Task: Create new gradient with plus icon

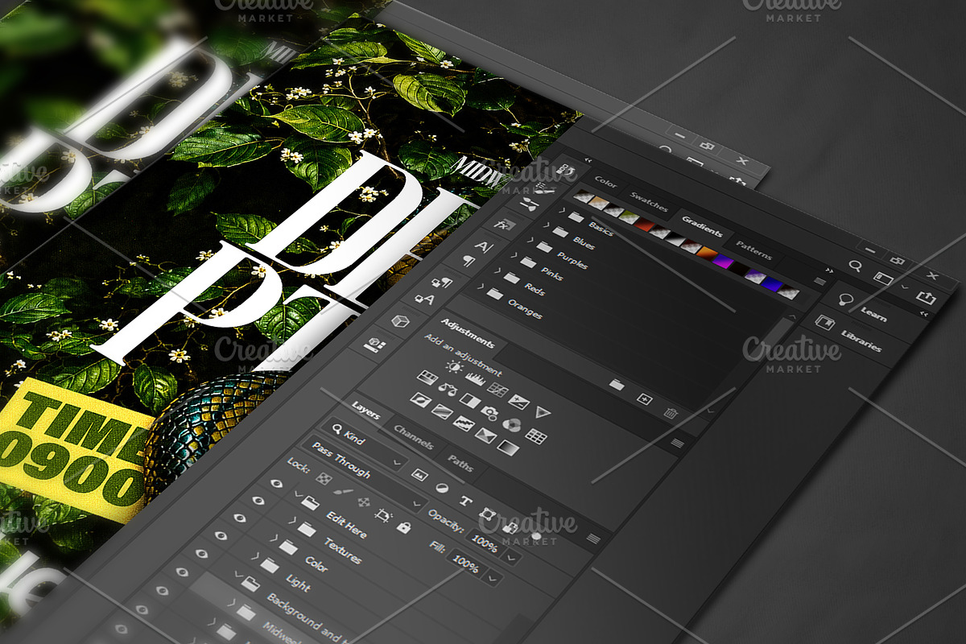Action: pyautogui.click(x=644, y=399)
